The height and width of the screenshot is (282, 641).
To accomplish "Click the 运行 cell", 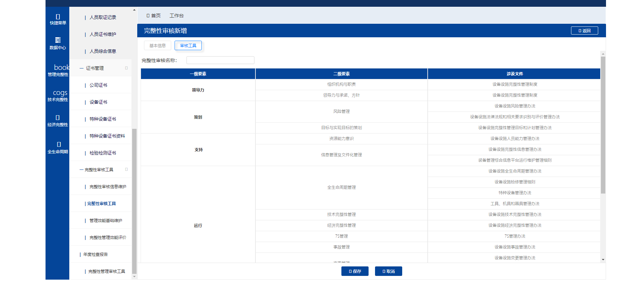I will (x=198, y=215).
